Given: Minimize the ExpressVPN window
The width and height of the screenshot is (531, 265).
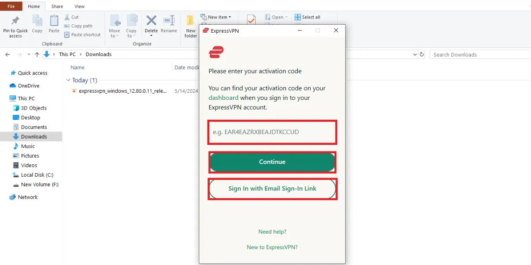Looking at the screenshot, I should pos(300,30).
